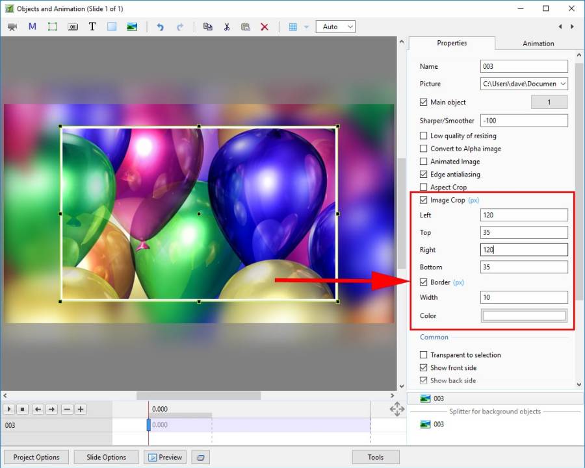
Task: Click the timeline keyframe marker for 003
Action: point(148,425)
